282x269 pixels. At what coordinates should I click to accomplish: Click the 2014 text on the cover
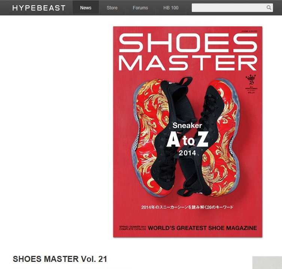(187, 153)
